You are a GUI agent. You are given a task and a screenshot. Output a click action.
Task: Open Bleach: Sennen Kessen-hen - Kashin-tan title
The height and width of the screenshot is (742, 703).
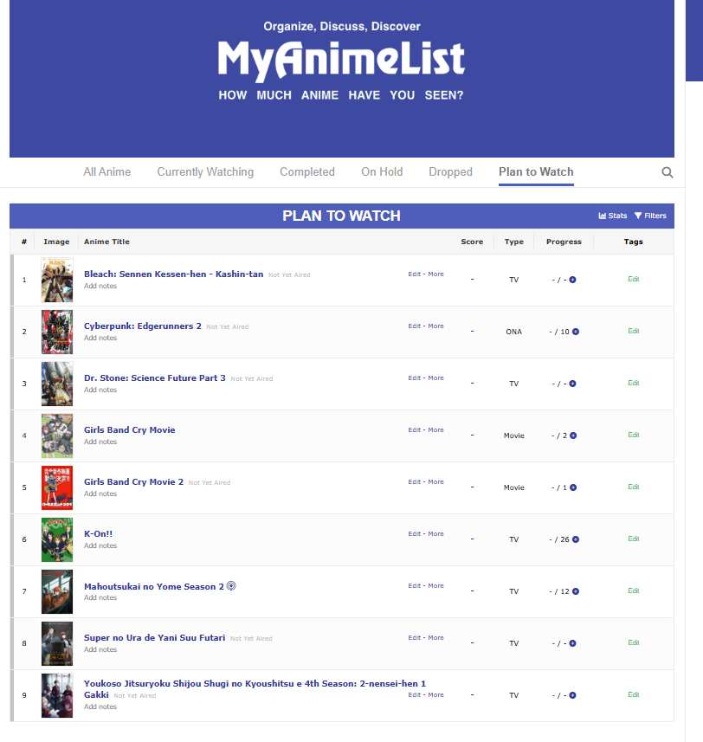[x=174, y=274]
